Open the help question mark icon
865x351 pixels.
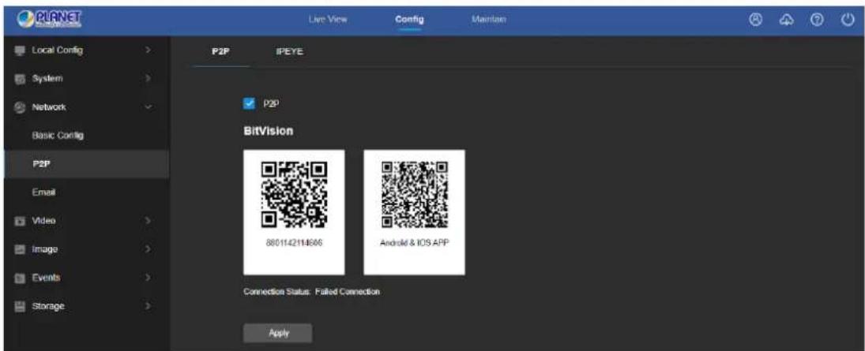pos(816,19)
